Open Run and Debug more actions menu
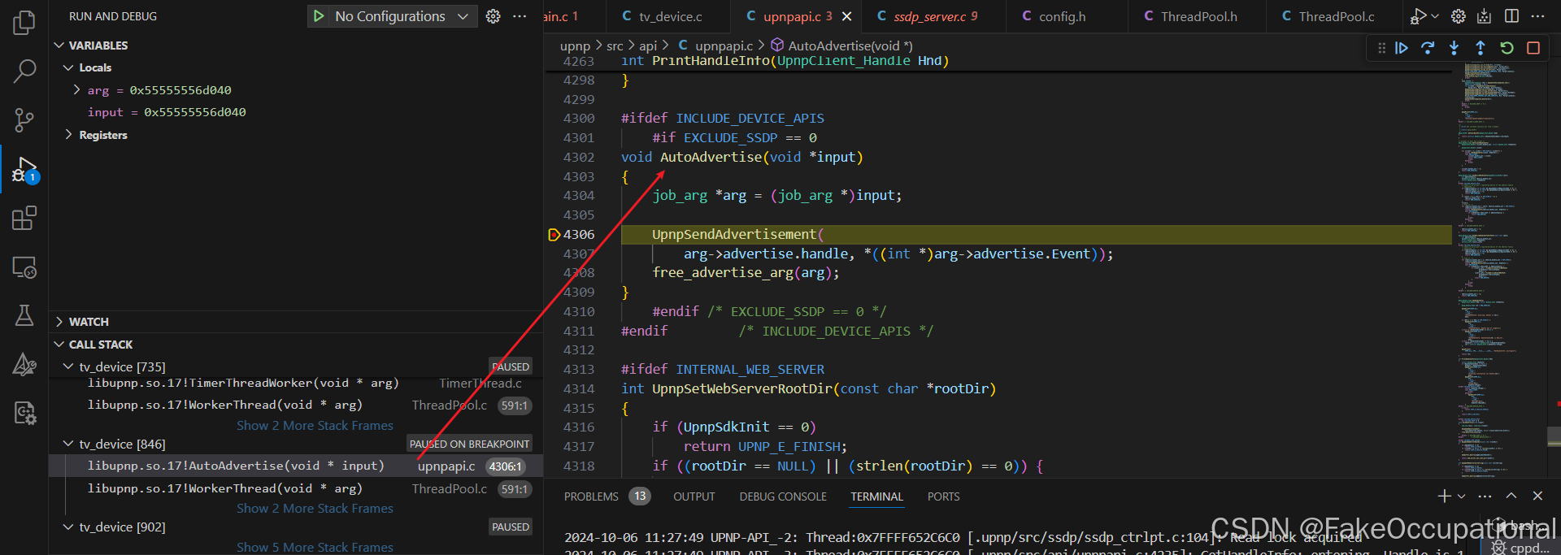The height and width of the screenshot is (555, 1561). (x=520, y=16)
